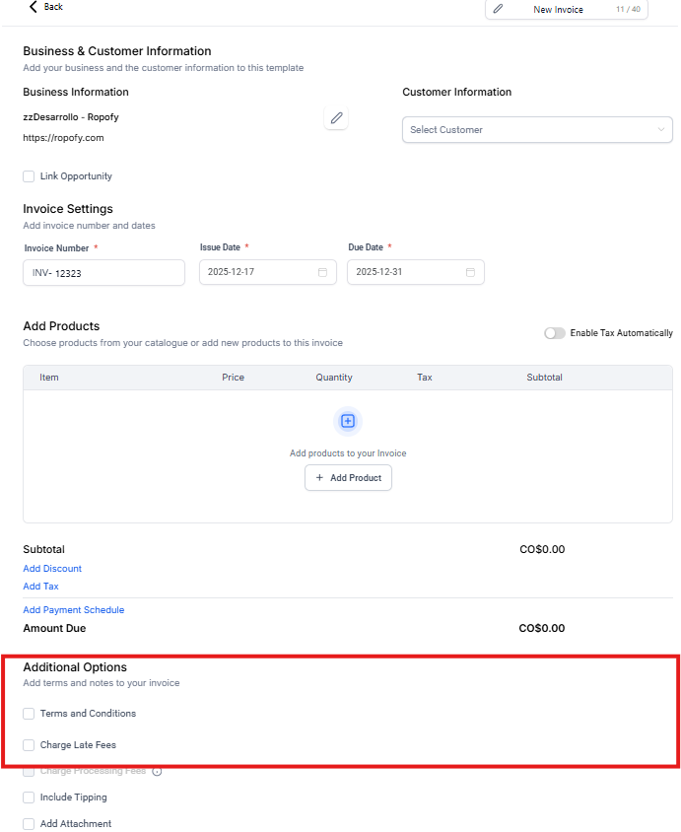
Task: Enable the Add Attachment checkbox
Action: [x=29, y=824]
